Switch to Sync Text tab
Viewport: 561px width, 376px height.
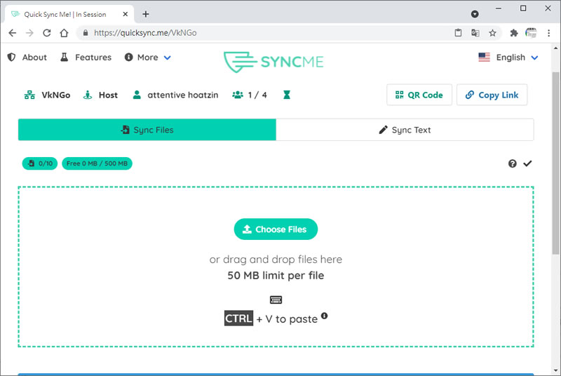(x=405, y=130)
